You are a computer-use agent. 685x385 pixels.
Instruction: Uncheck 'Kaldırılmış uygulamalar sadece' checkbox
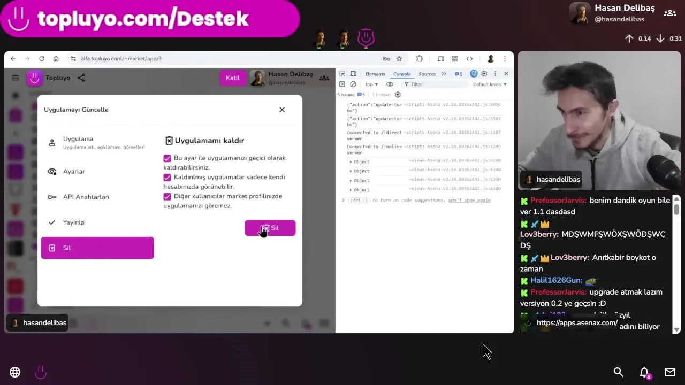pos(168,178)
